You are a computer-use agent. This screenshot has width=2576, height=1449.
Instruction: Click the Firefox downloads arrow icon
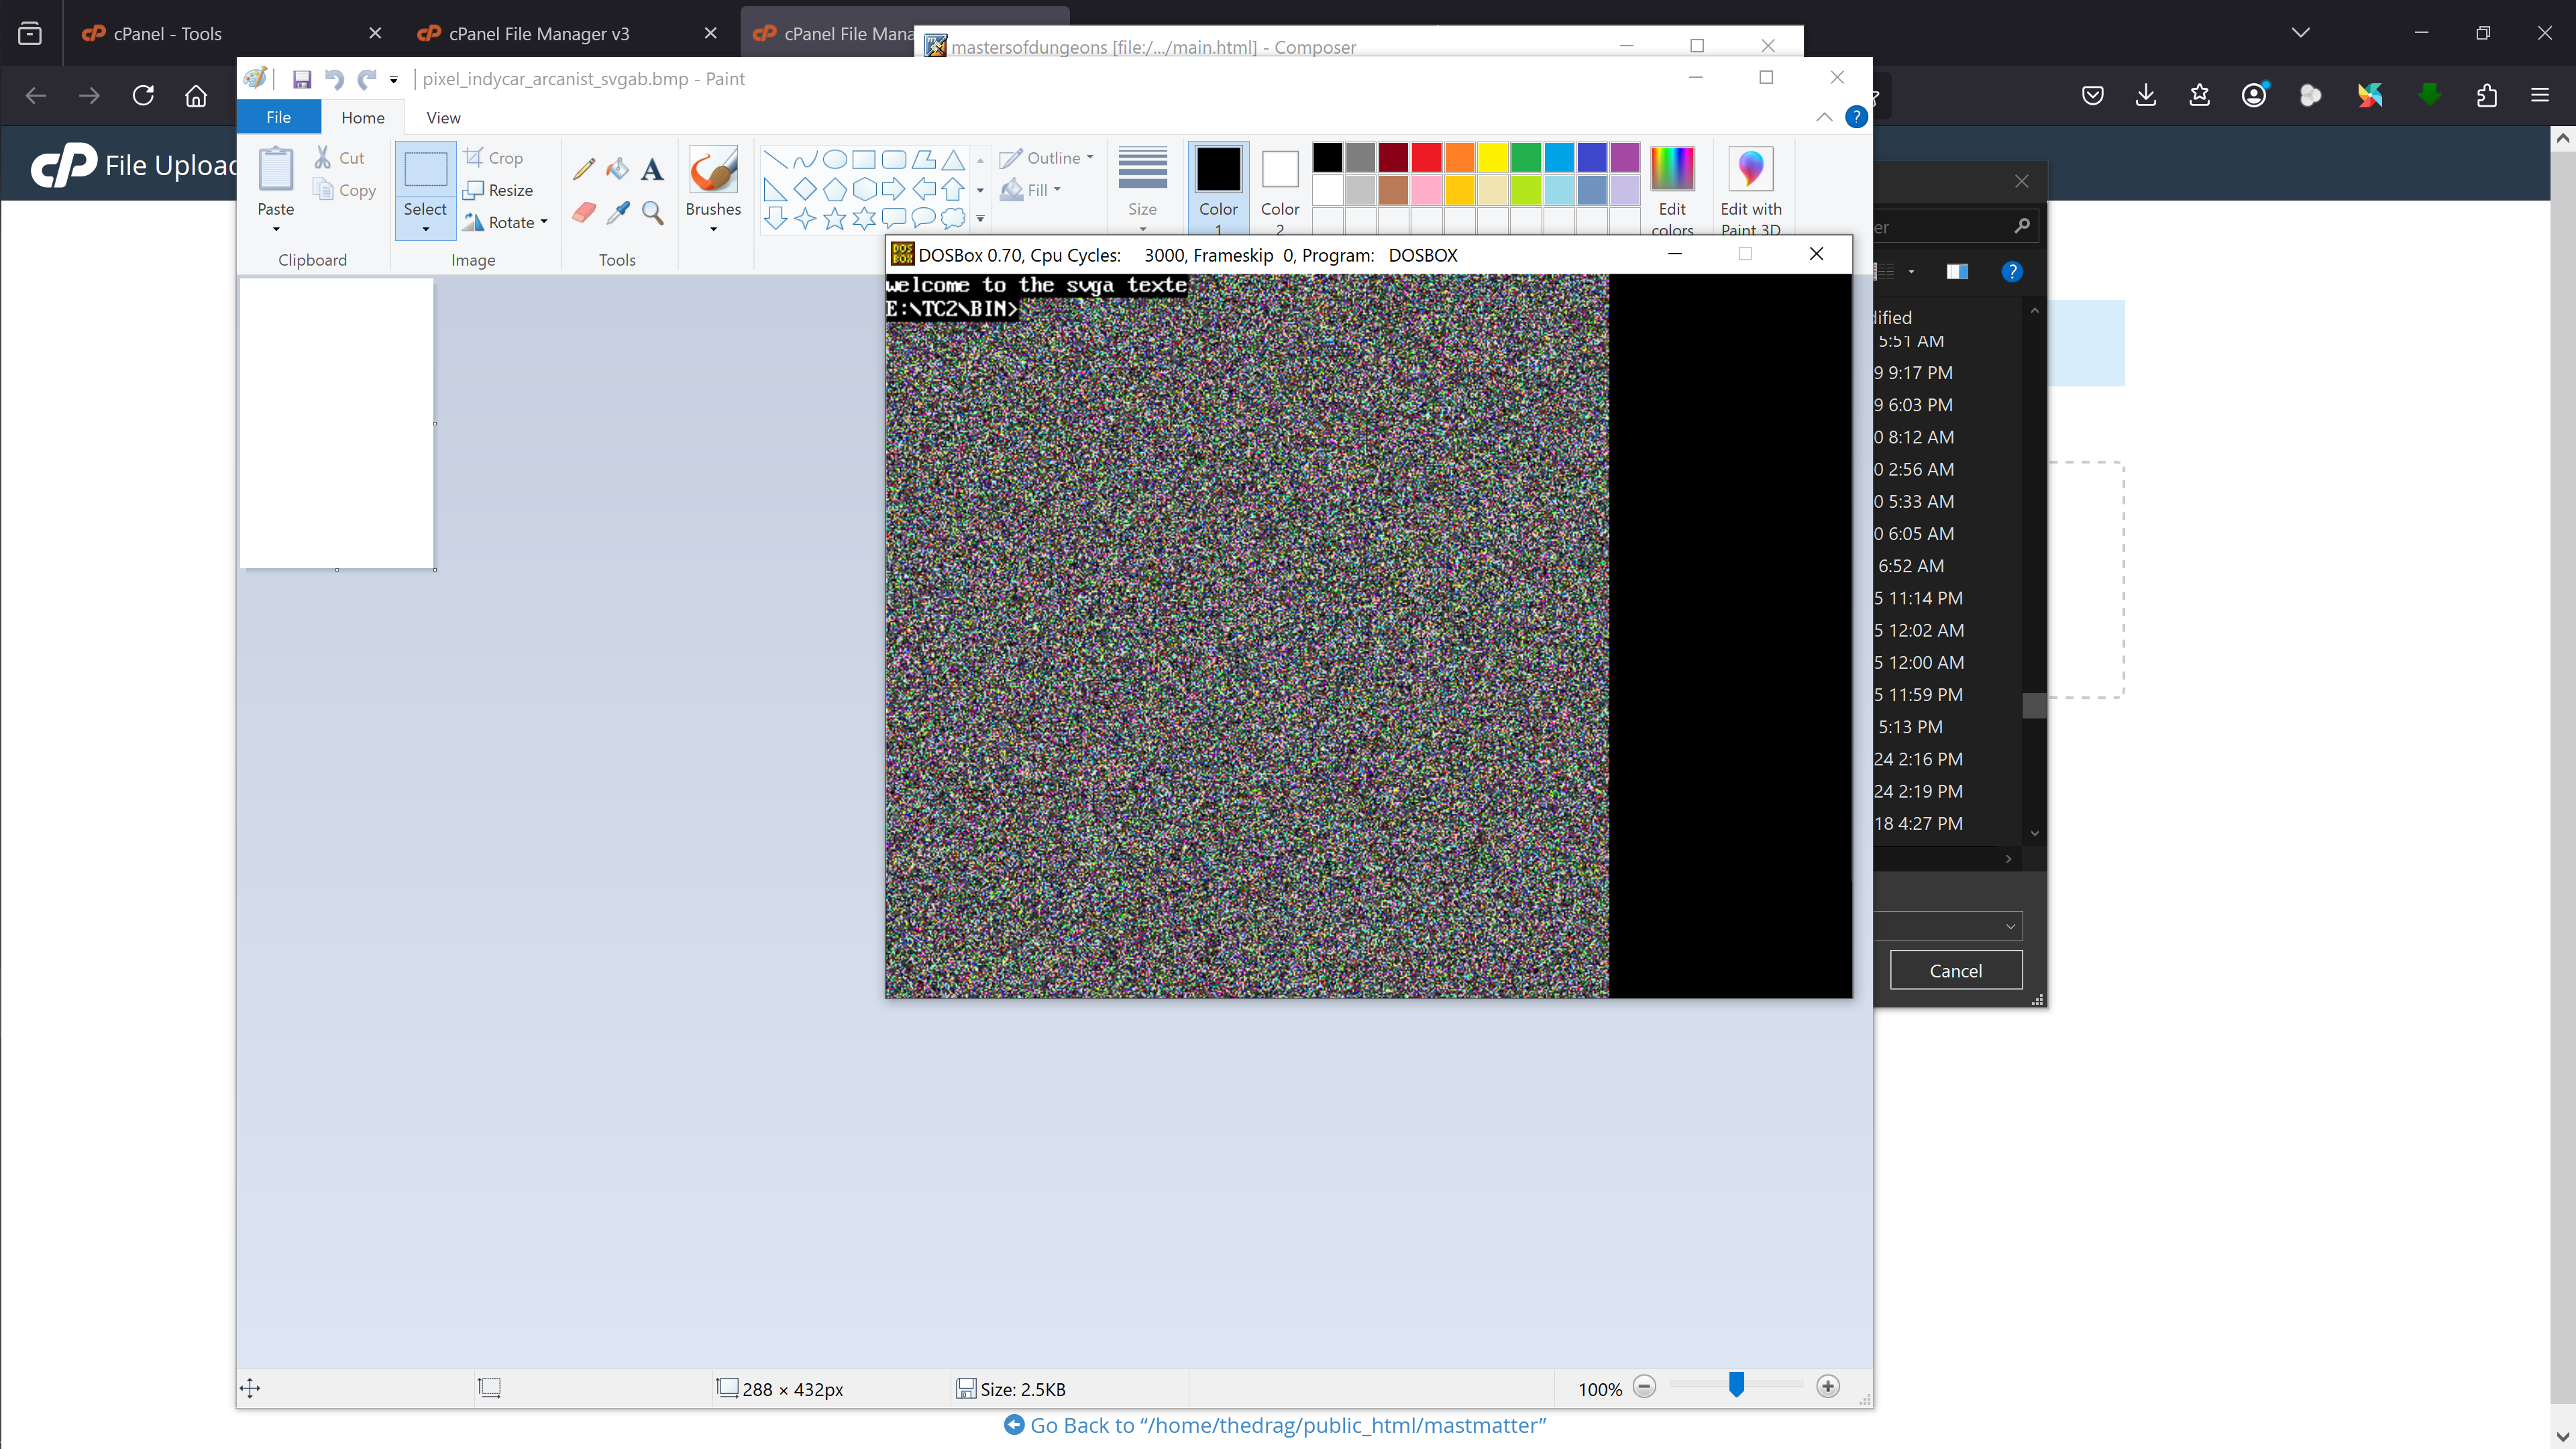pos(2146,95)
